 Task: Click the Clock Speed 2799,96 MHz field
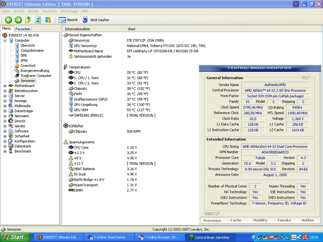click(253, 107)
